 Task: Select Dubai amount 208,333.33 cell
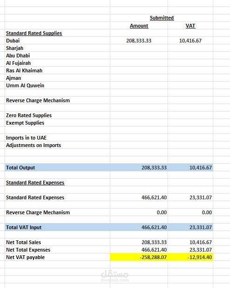[x=139, y=41]
